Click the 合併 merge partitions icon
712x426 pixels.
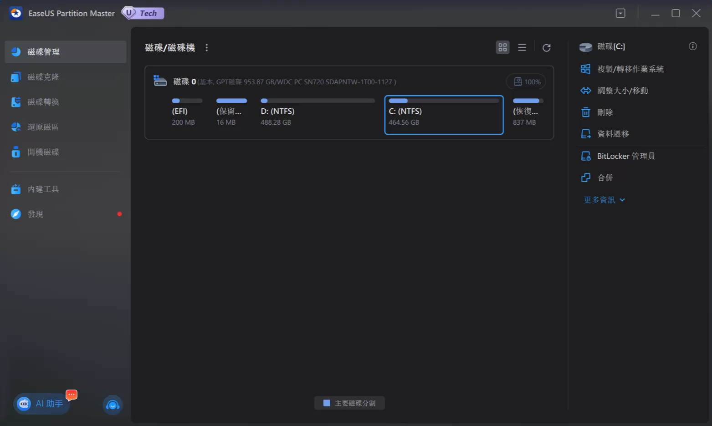(x=586, y=178)
